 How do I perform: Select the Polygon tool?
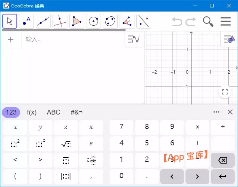click(x=77, y=21)
